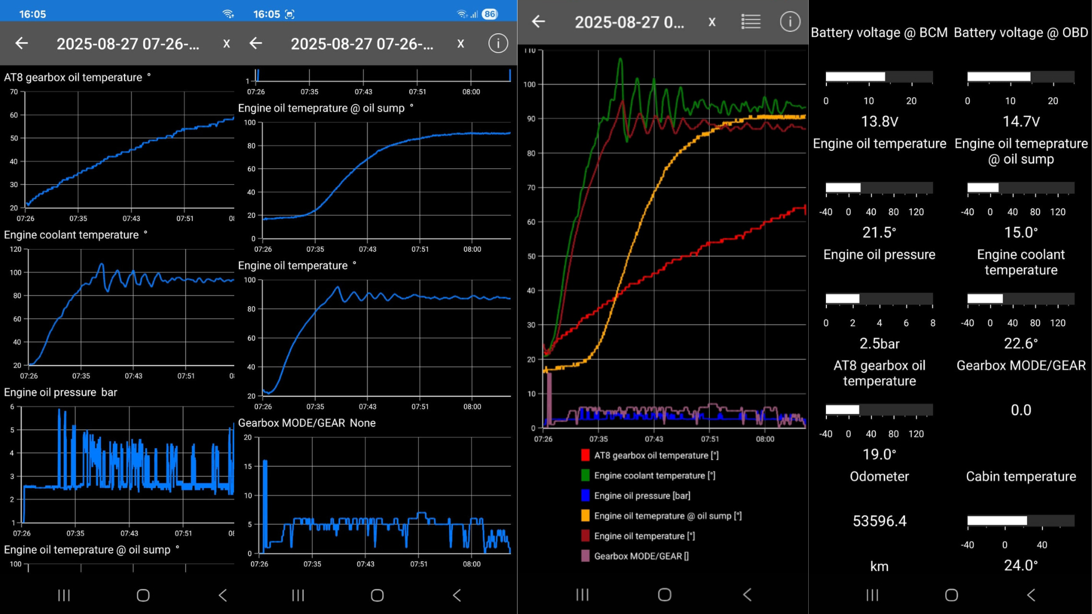Open info icon in combined chart screen
This screenshot has height=614, width=1092.
(789, 22)
